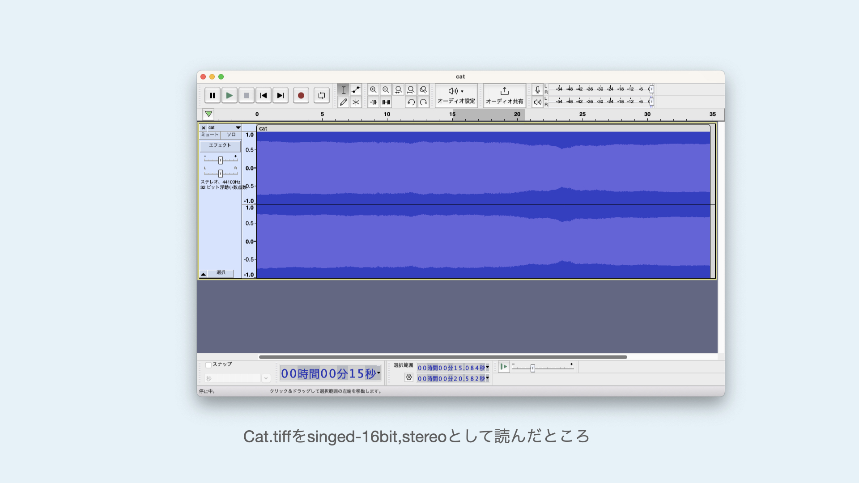Click the Silence audio selection icon

pyautogui.click(x=386, y=102)
